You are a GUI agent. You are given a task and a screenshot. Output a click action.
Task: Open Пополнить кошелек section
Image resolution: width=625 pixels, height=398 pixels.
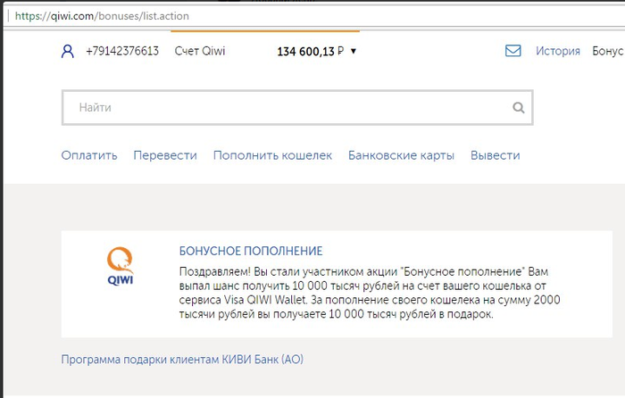point(272,155)
